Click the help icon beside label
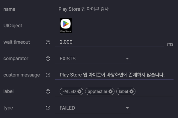 (48, 91)
